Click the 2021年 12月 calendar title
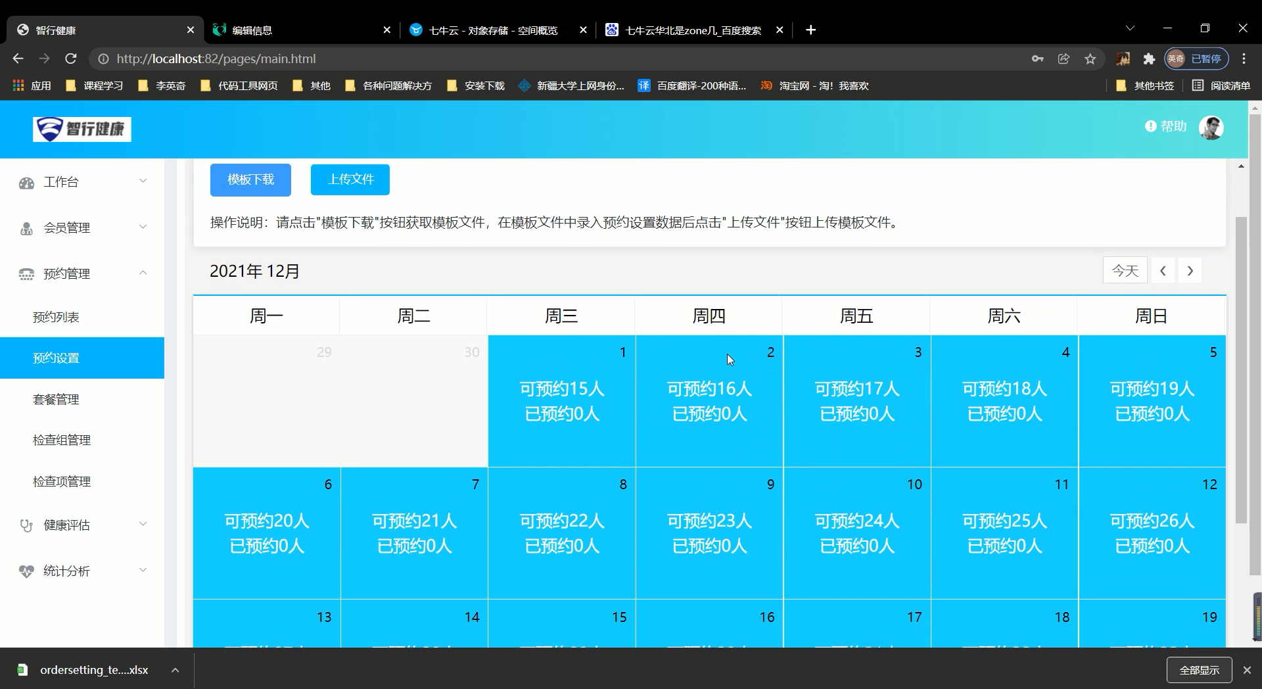Image resolution: width=1262 pixels, height=689 pixels. (x=254, y=271)
